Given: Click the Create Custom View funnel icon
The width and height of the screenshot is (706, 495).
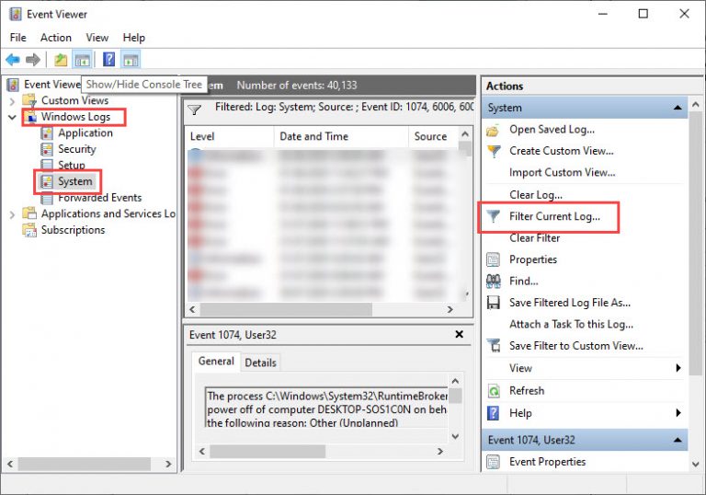Looking at the screenshot, I should 494,151.
